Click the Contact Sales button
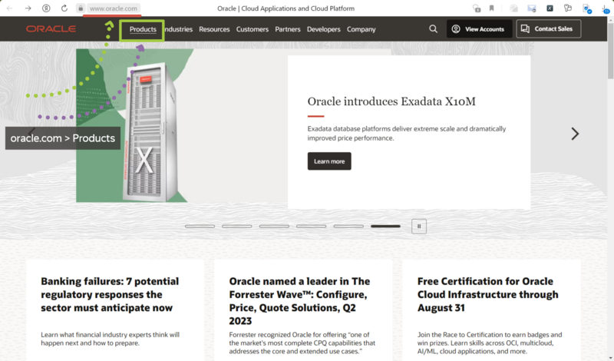This screenshot has width=614, height=361. (549, 29)
